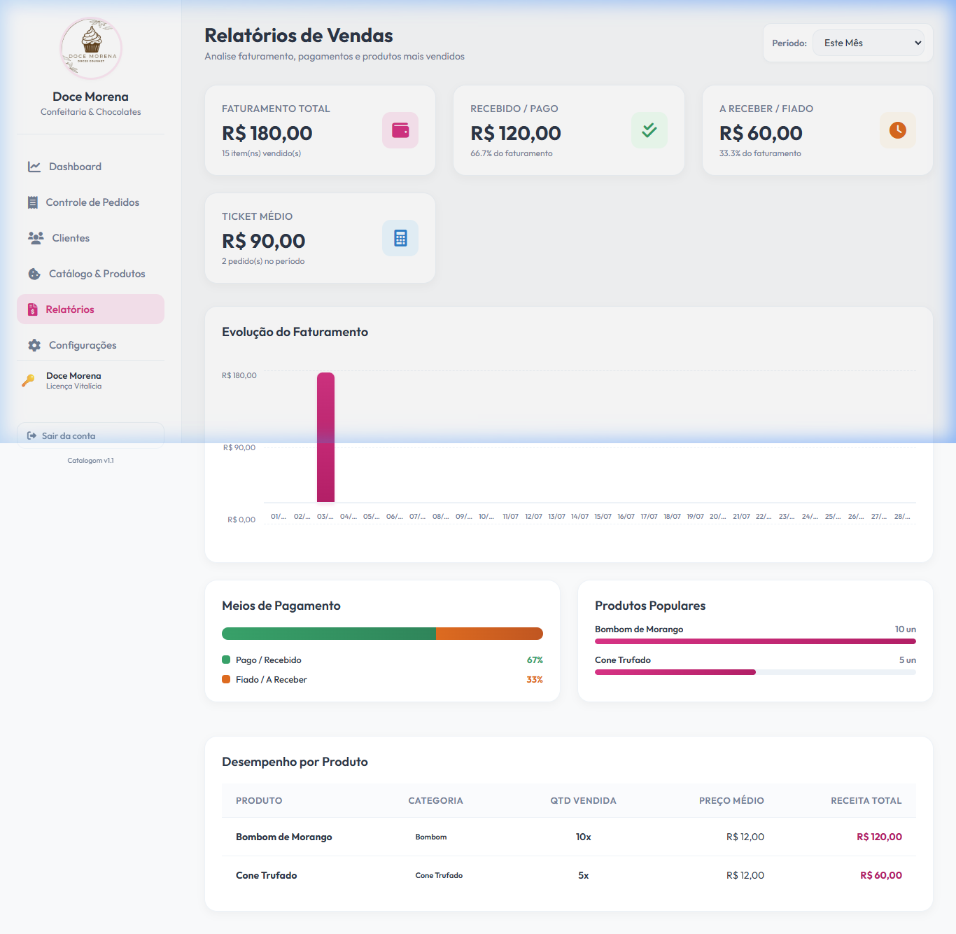Click the green double-check icon in Recebido card
This screenshot has width=956, height=934.
[x=649, y=130]
